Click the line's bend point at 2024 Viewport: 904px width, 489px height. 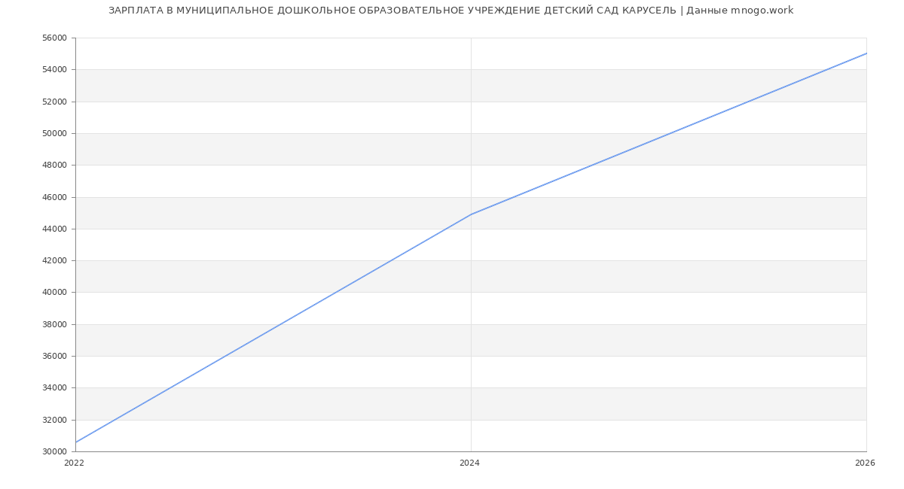tap(471, 214)
